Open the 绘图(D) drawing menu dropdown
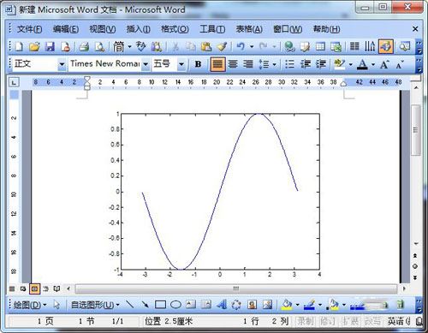The width and height of the screenshot is (428, 333). (x=30, y=305)
